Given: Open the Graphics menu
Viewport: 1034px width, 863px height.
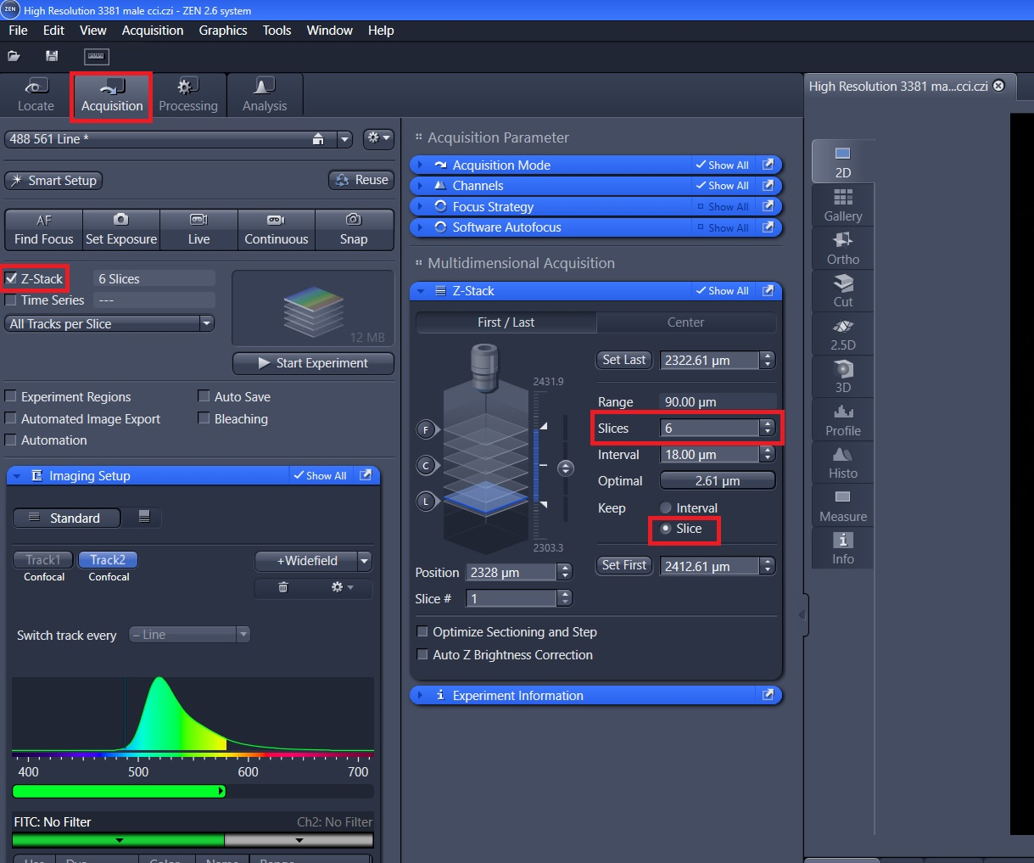Looking at the screenshot, I should [222, 31].
